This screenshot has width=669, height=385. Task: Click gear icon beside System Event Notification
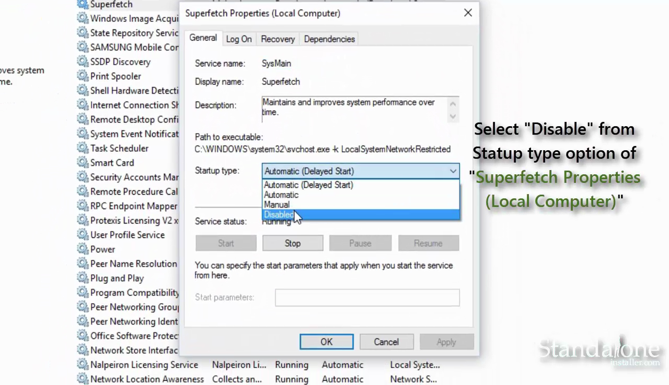(x=83, y=134)
